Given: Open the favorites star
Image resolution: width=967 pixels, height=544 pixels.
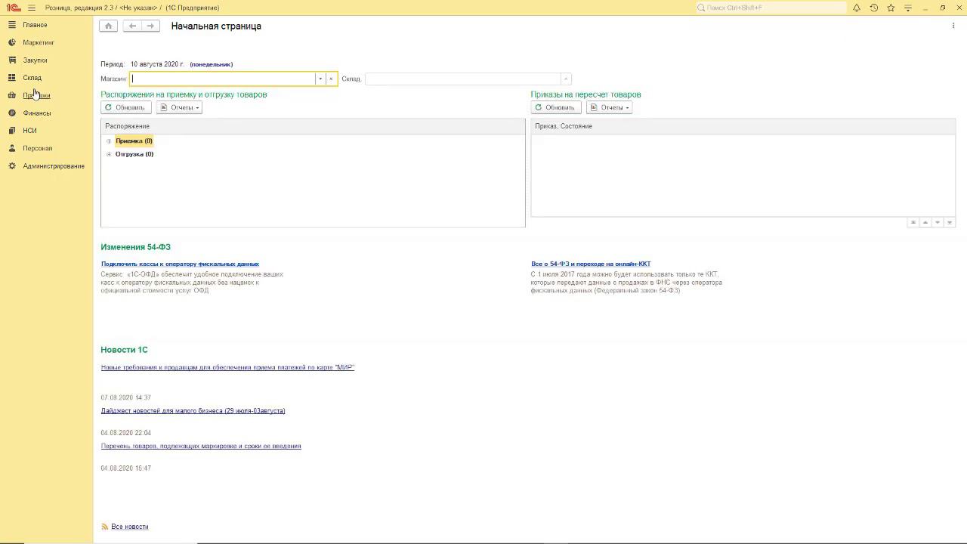Looking at the screenshot, I should 891,8.
